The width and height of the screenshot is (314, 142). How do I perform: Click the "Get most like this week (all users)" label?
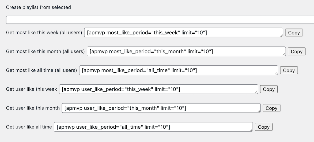tap(44, 33)
